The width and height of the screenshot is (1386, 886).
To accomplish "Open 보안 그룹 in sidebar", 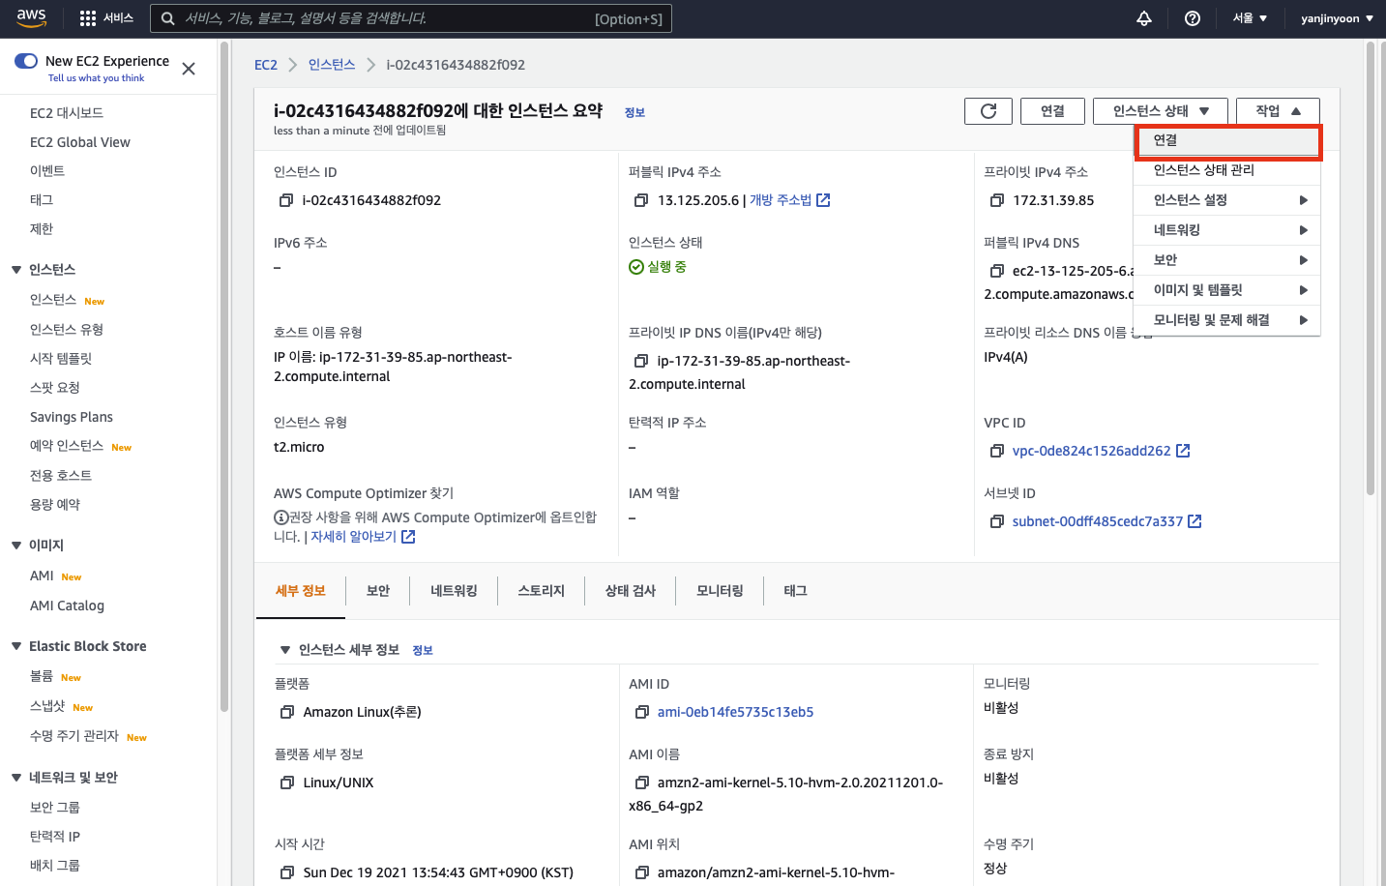I will pyautogui.click(x=55, y=808).
